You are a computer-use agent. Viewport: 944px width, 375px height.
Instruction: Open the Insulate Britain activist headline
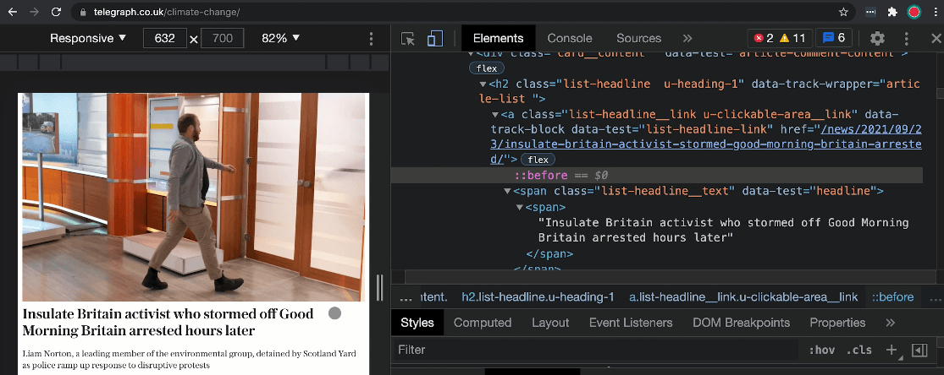pos(168,322)
